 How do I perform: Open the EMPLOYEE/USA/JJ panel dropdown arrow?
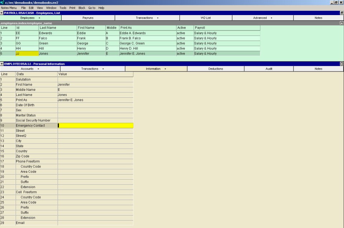pyautogui.click(x=2, y=64)
